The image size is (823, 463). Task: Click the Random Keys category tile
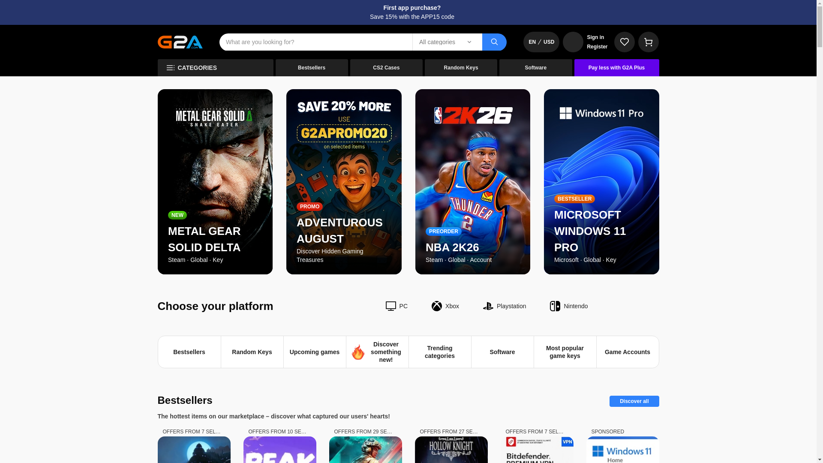(x=252, y=352)
